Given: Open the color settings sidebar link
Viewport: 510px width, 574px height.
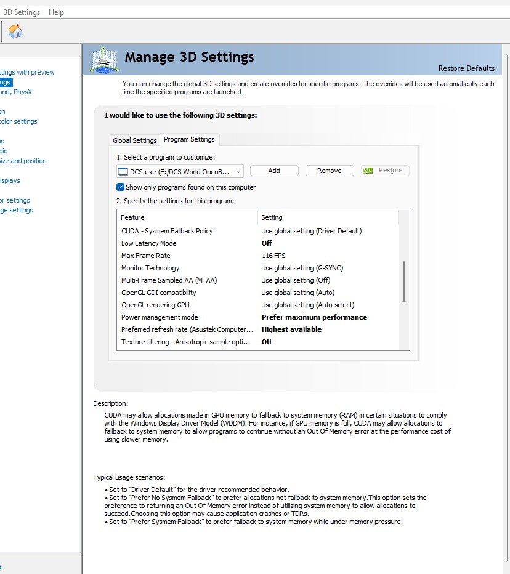Looking at the screenshot, I should [x=18, y=121].
